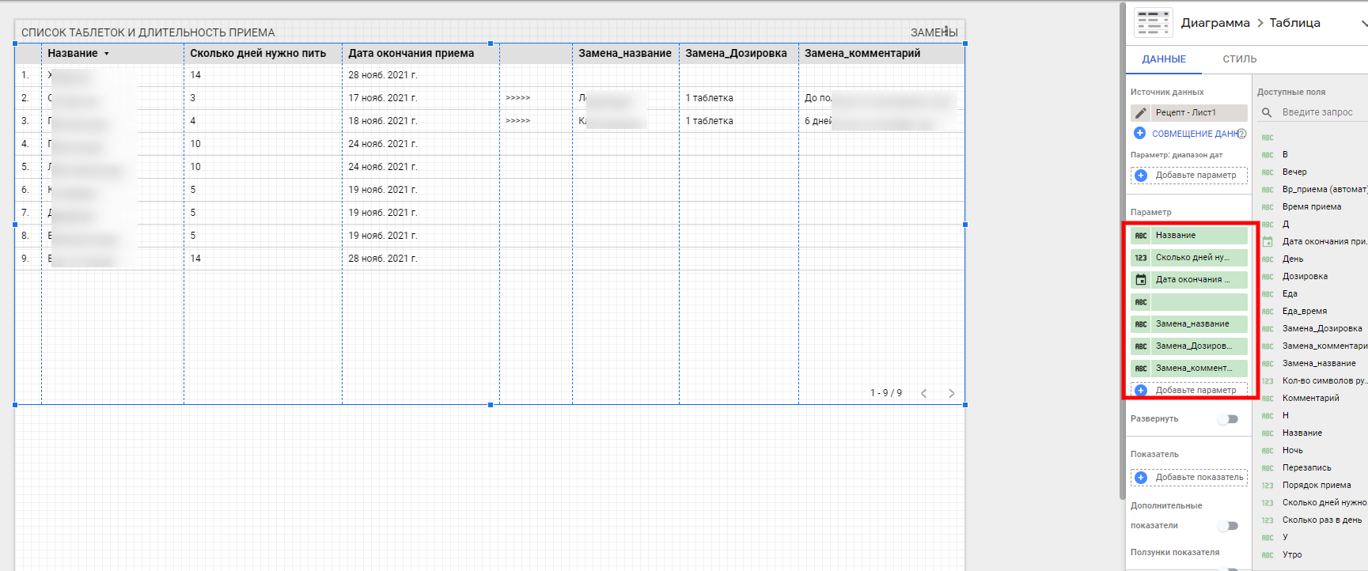The image size is (1368, 571).
Task: Click Добавьте параметр below the Замена_коммент chip
Action: click(1189, 390)
